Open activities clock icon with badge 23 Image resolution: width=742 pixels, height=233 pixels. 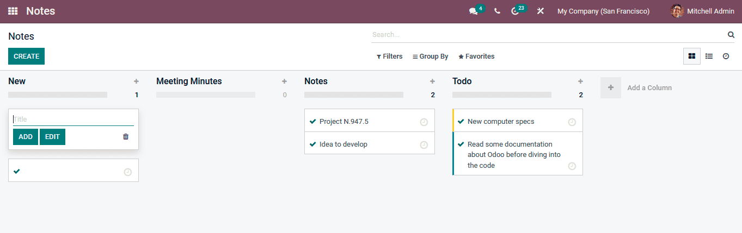(x=515, y=11)
